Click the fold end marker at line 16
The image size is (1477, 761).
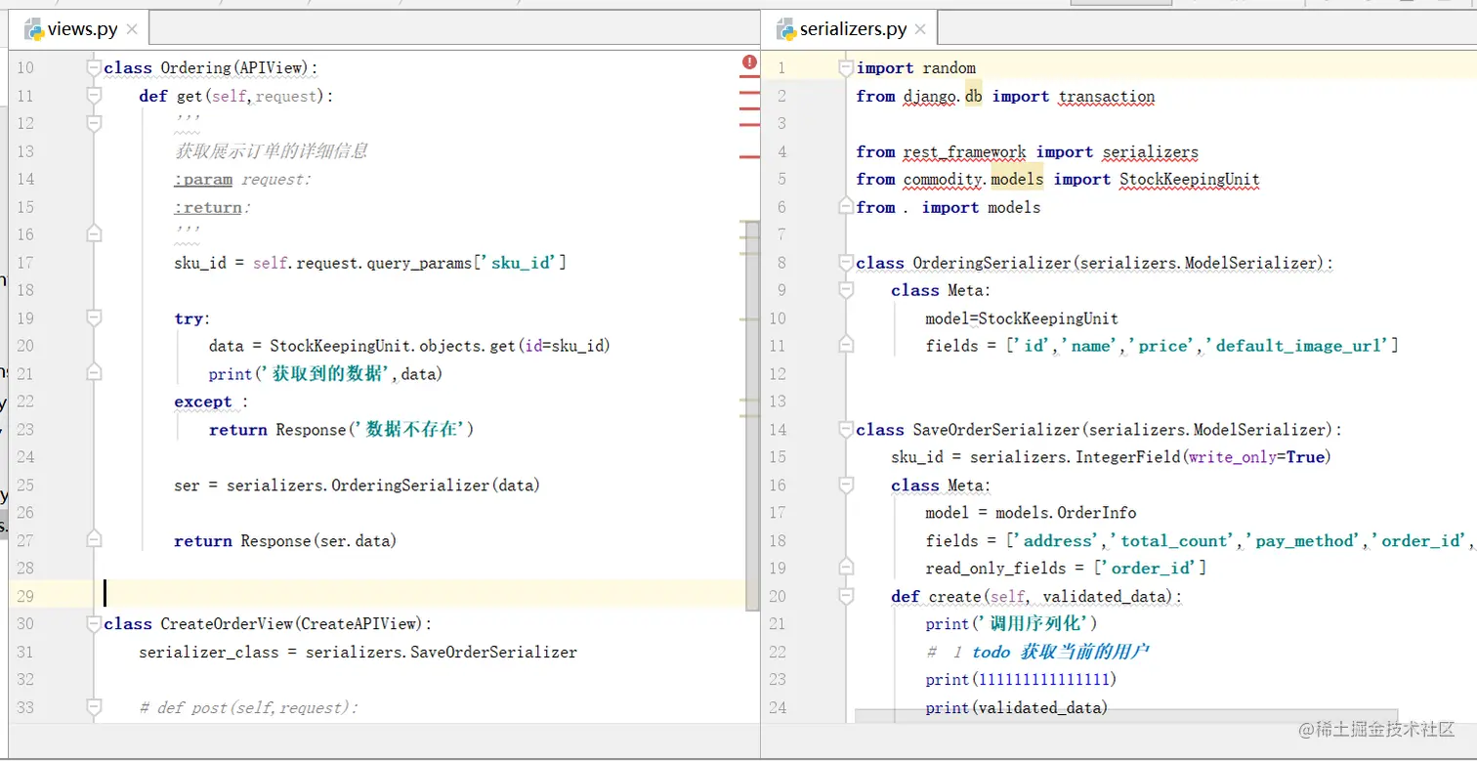click(x=94, y=234)
